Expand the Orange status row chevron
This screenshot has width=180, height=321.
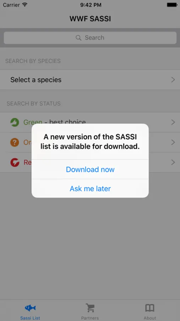point(173,142)
